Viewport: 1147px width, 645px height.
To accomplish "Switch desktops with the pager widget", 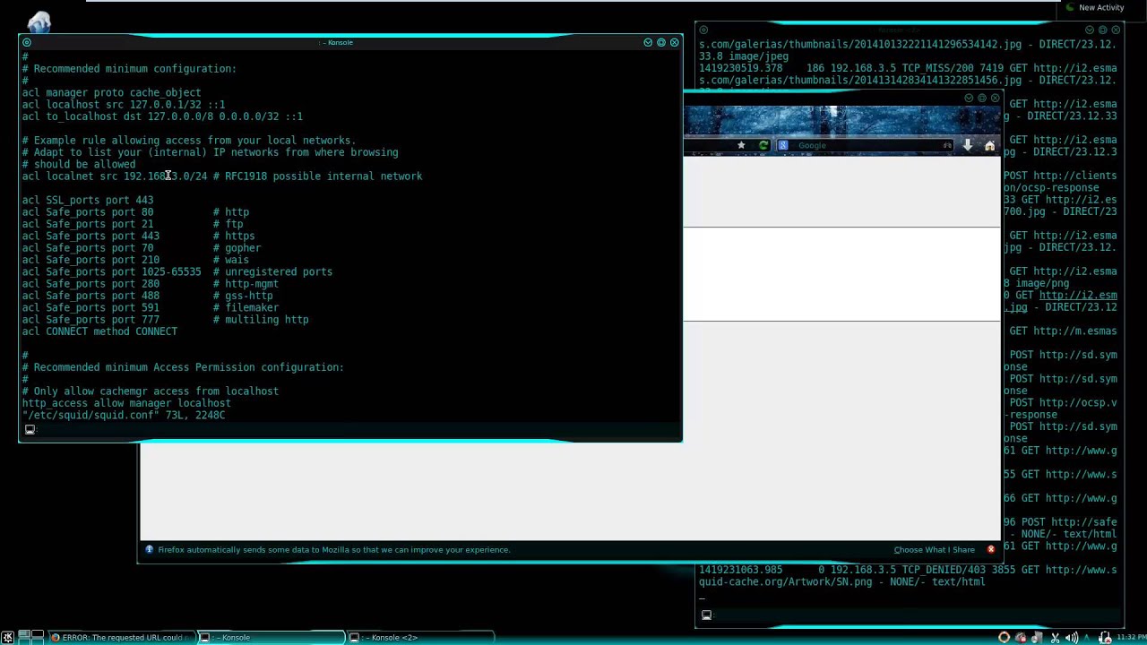I will point(31,637).
